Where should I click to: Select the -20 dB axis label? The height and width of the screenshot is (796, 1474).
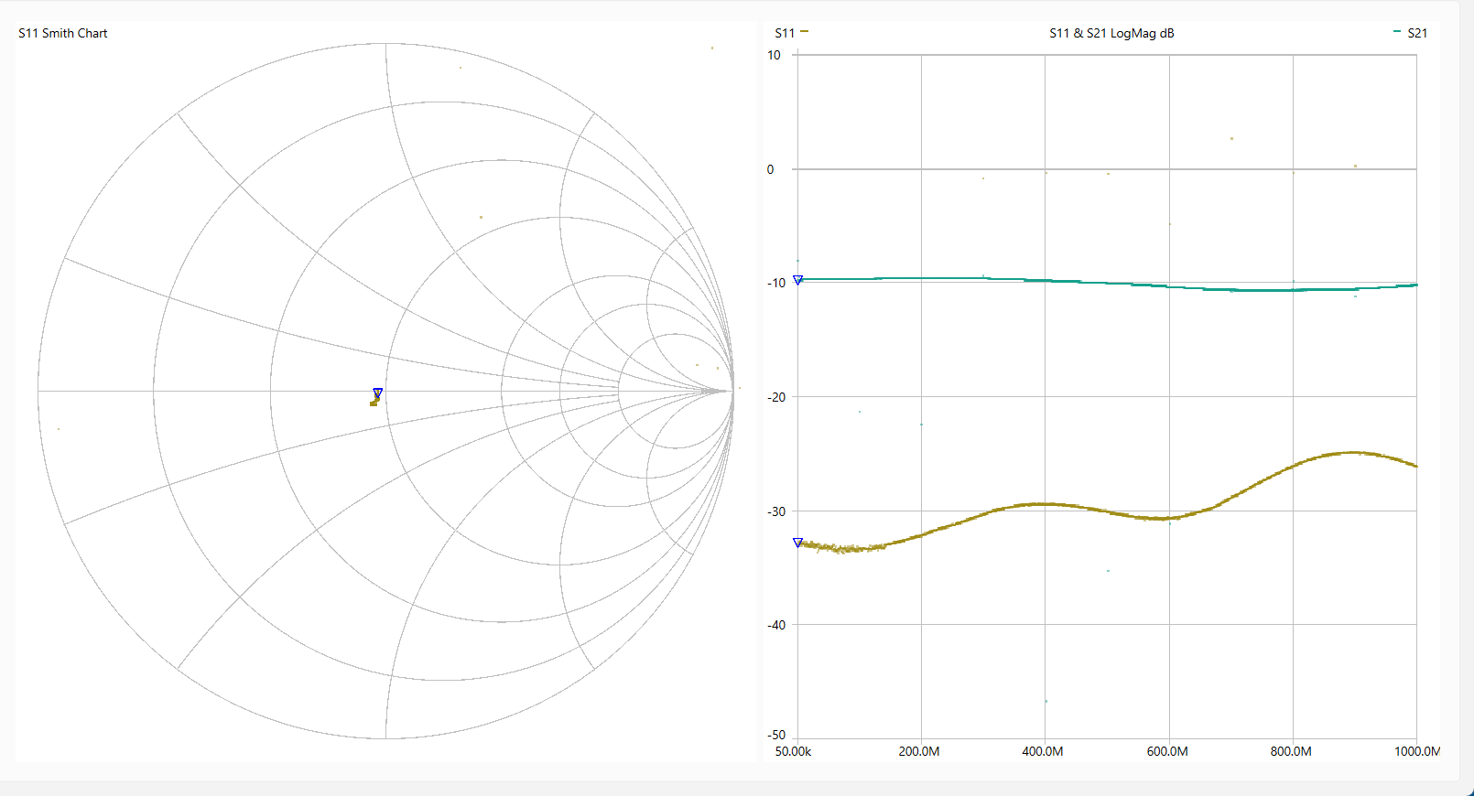point(775,397)
